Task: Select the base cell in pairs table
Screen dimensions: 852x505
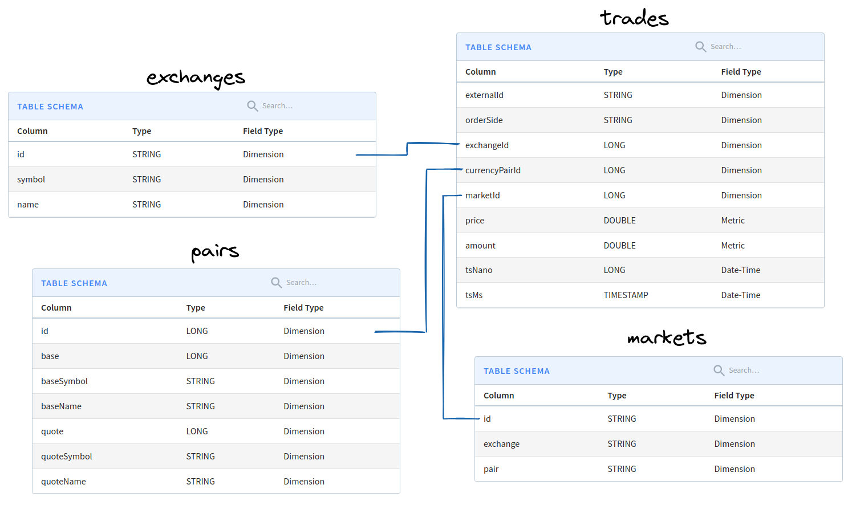Action: [50, 356]
